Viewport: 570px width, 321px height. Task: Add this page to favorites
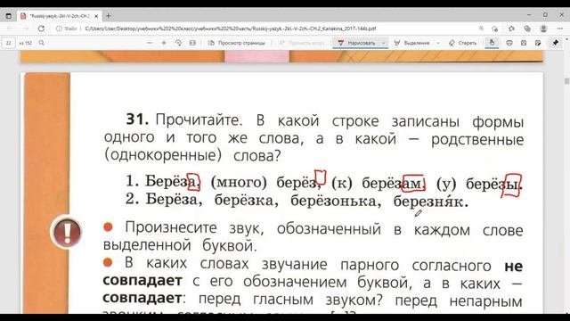pyautogui.click(x=494, y=29)
